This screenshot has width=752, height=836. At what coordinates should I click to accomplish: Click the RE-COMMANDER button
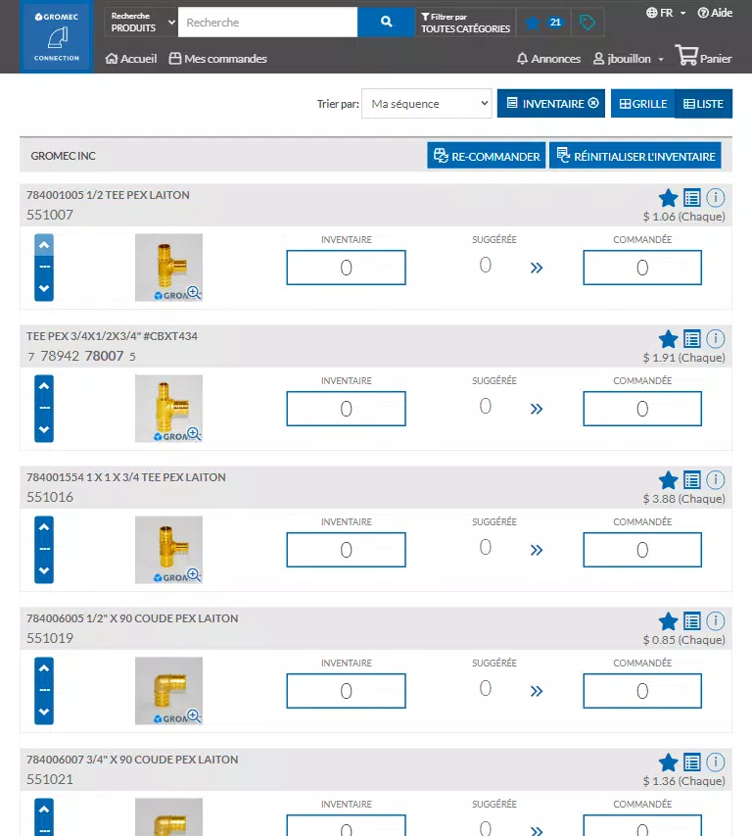tap(487, 156)
